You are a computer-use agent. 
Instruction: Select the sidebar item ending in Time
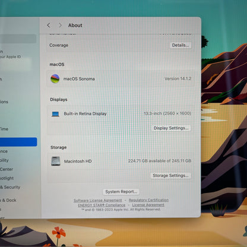click(x=4, y=129)
